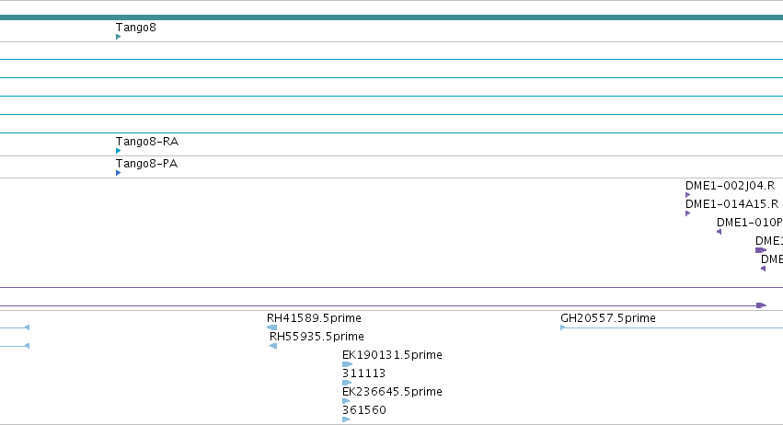Click the DME1-002J04.R label
The image size is (783, 425).
pyautogui.click(x=730, y=186)
